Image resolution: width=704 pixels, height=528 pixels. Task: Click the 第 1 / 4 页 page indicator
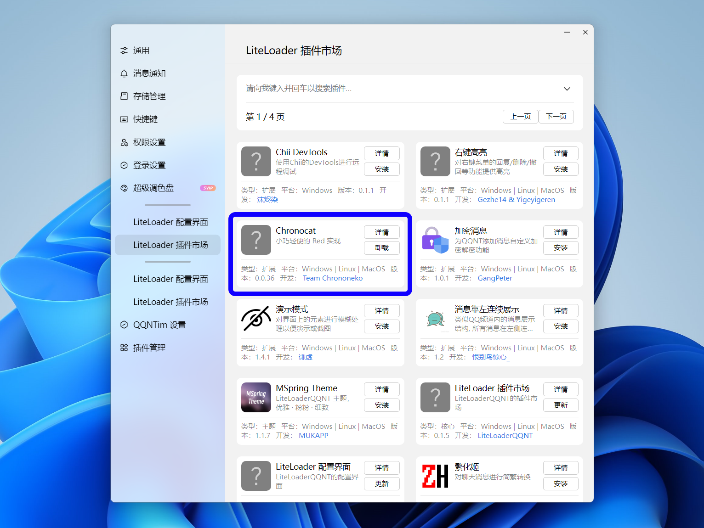click(265, 117)
